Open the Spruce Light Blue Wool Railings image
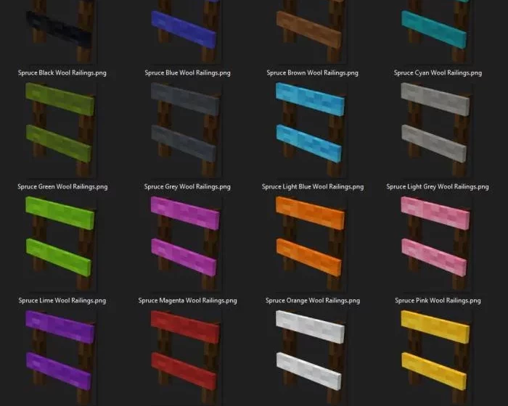Viewport: 508px width, 406px height. 309,125
